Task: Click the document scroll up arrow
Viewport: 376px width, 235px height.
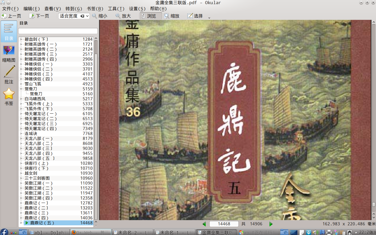Action: point(374,22)
